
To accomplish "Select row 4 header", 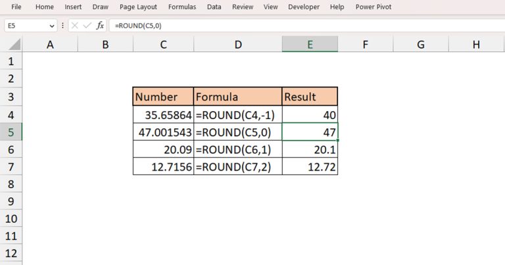I will coord(11,114).
